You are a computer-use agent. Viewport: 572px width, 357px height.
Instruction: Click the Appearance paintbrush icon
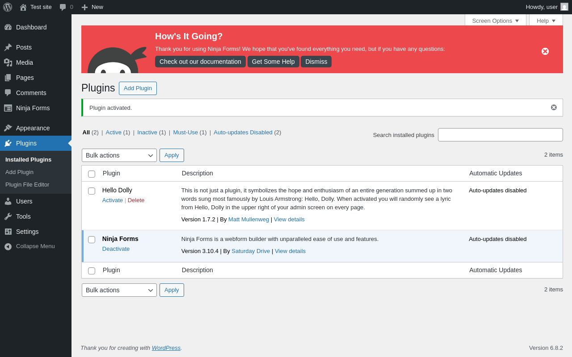coord(8,128)
